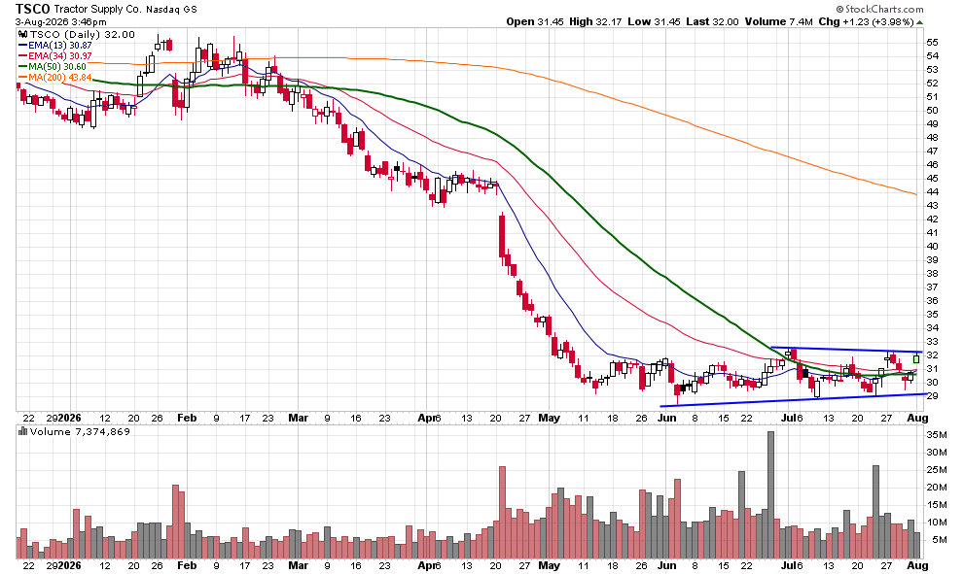The height and width of the screenshot is (574, 963).
Task: Select the green MA(50) legend line marker
Action: 23,67
